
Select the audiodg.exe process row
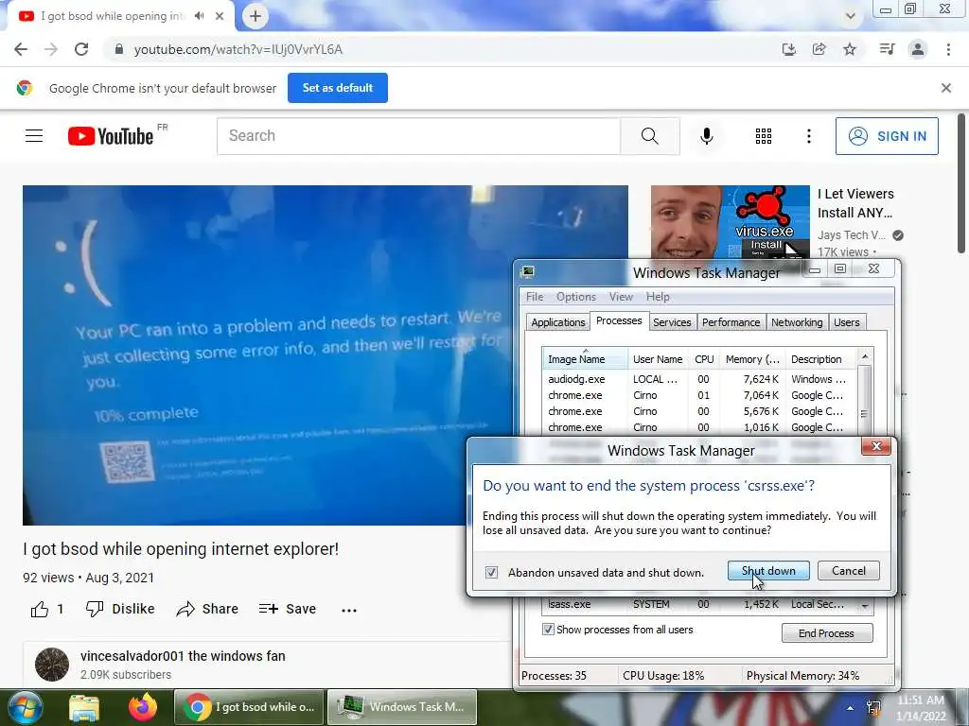699,379
